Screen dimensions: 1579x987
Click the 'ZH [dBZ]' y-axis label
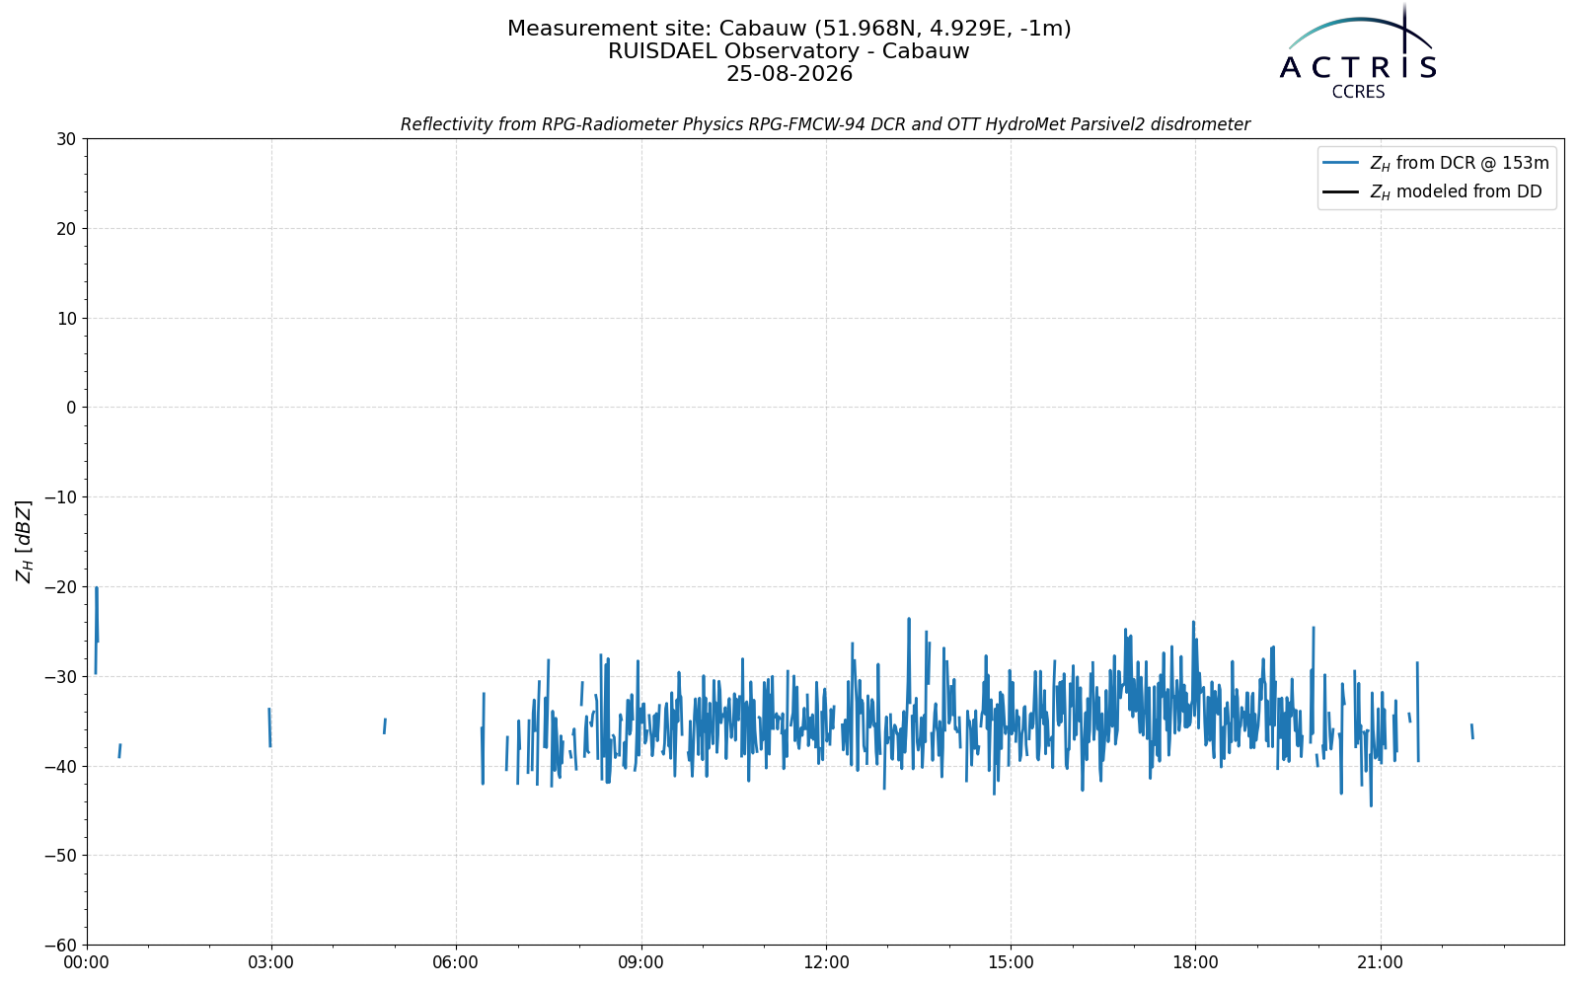tap(24, 541)
